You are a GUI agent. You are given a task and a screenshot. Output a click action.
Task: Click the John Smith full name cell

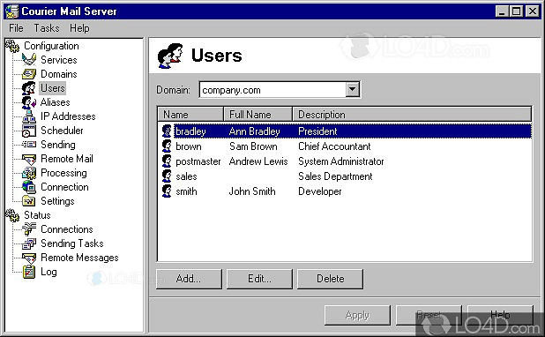(x=252, y=191)
